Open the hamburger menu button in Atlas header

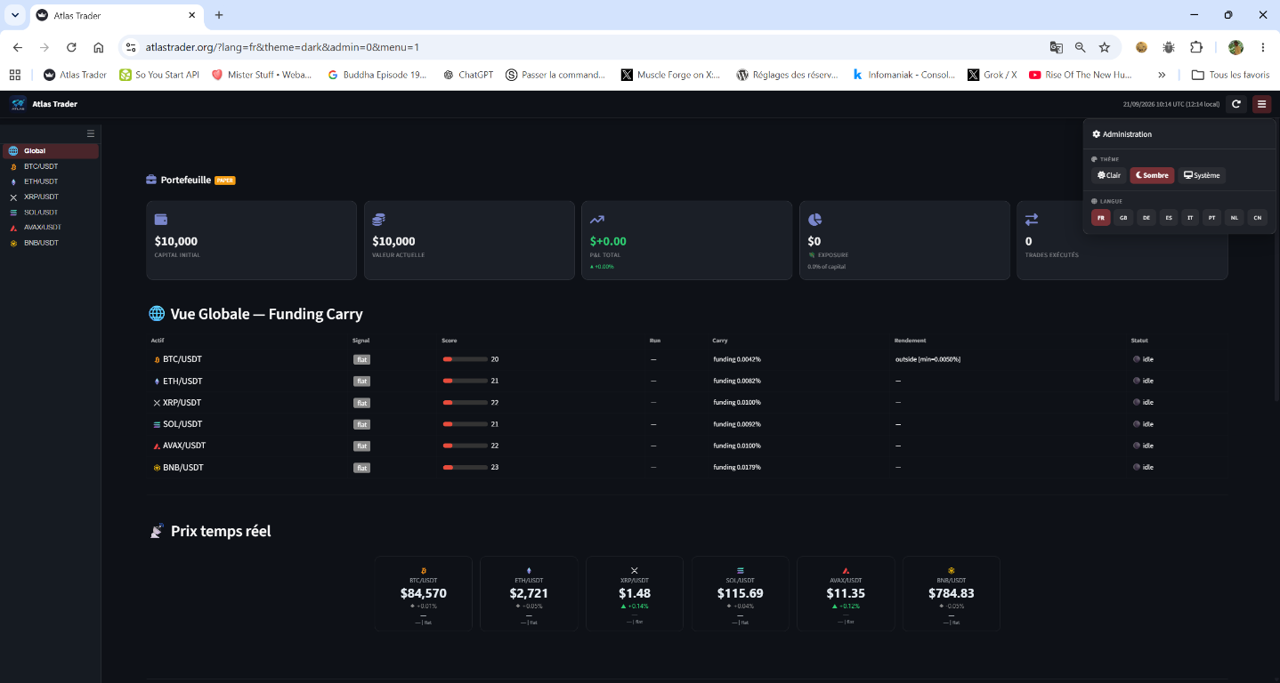point(1261,104)
